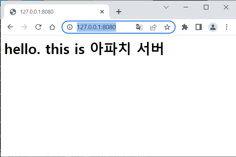Reload the current page
Image resolution: width=236 pixels, height=157 pixels.
click(x=38, y=27)
